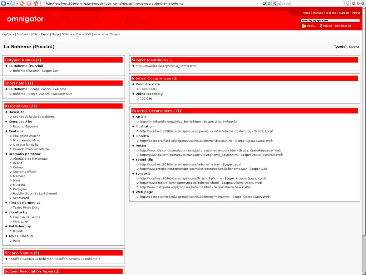Click the Opera type link at top right
Screen dimensions: 366x275
pyautogui.click(x=354, y=47)
